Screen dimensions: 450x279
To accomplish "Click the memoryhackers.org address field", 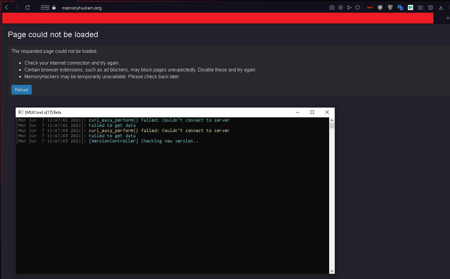I will tap(82, 8).
